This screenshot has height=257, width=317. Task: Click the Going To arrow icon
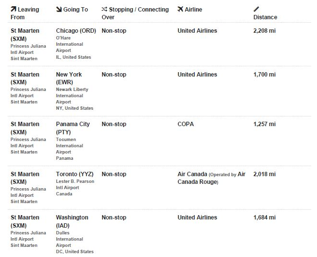point(59,9)
